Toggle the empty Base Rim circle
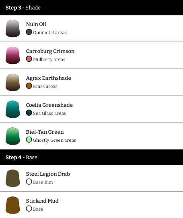 [29, 182]
